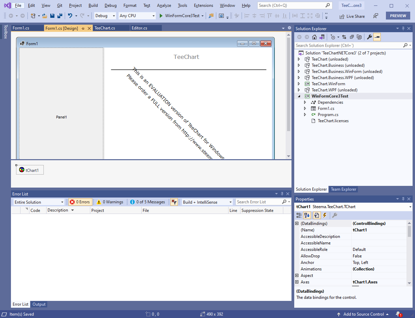Switch the Properties grid to Alphabetical sorting

307,215
